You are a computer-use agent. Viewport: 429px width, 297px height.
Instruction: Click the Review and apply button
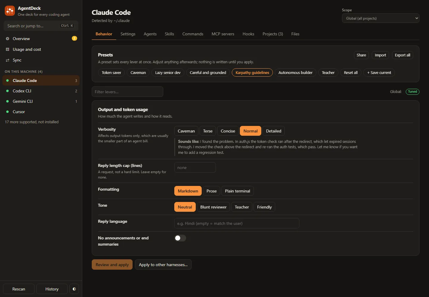tap(112, 265)
